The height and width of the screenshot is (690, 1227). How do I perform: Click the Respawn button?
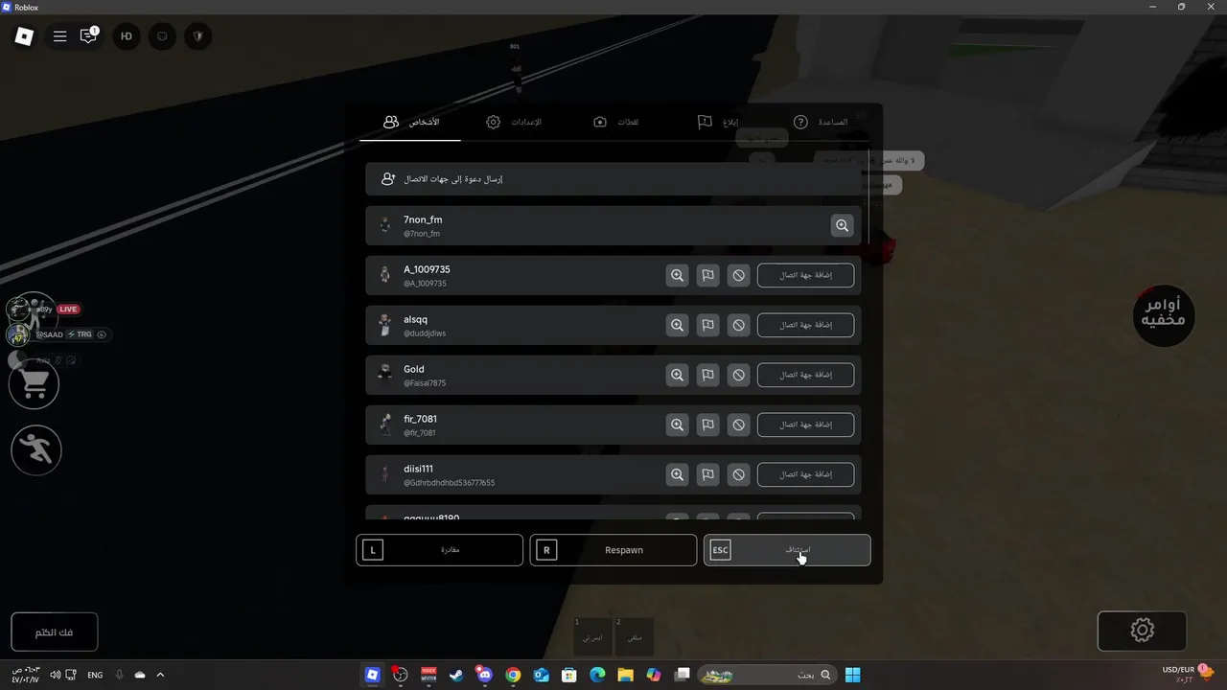pyautogui.click(x=613, y=550)
